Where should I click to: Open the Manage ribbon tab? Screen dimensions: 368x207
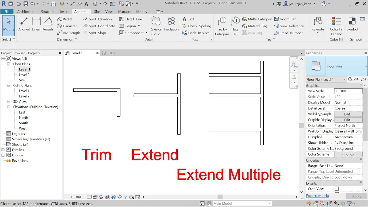click(x=124, y=11)
